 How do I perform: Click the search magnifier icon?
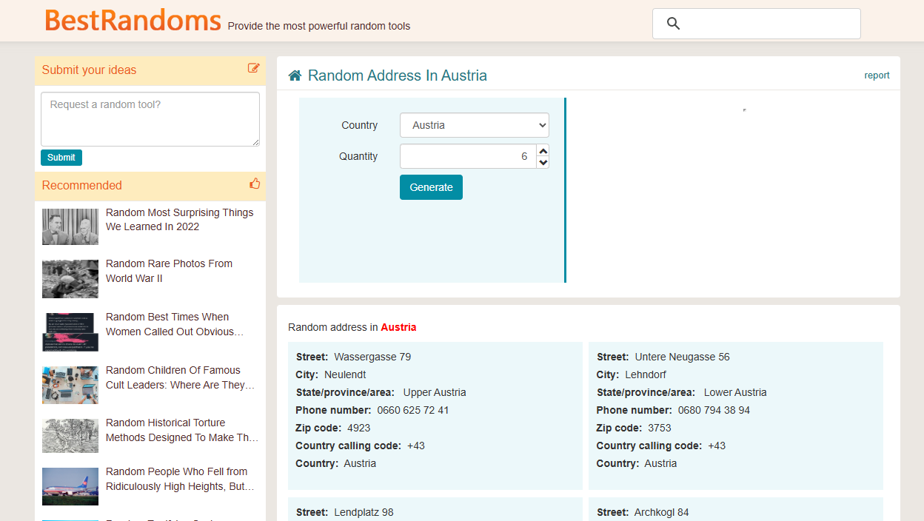pos(673,24)
